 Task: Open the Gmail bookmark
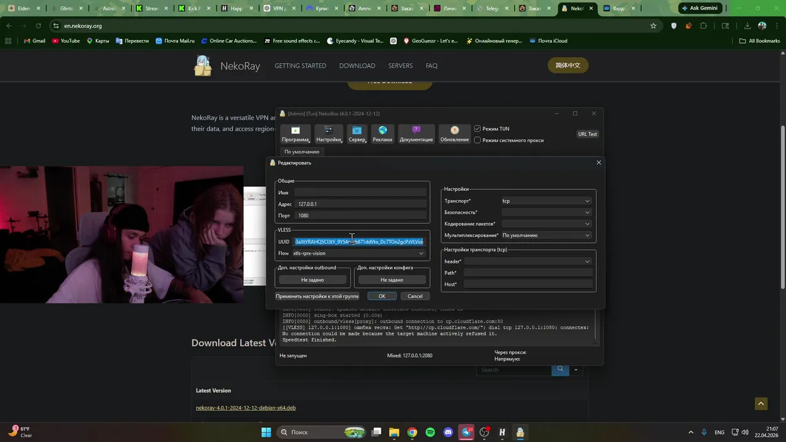pyautogui.click(x=34, y=41)
